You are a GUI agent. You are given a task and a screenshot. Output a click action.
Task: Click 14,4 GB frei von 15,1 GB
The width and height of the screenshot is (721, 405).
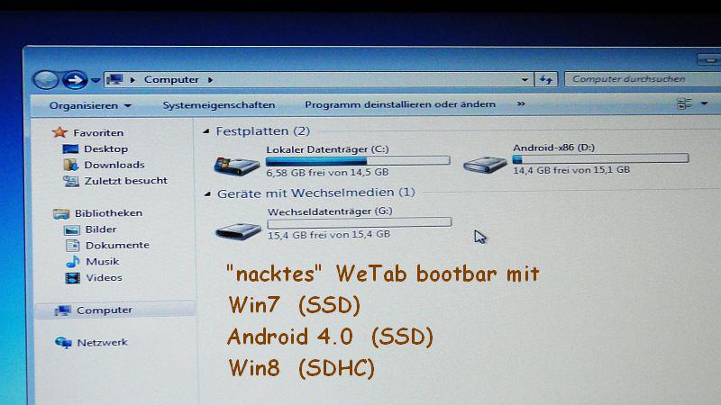click(x=571, y=170)
